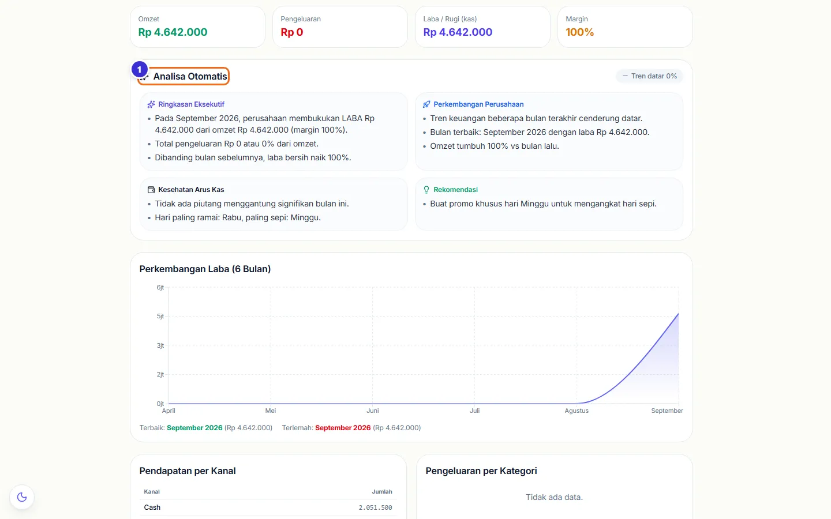Image resolution: width=831 pixels, height=519 pixels.
Task: Click the line starting "Bulan terbaik: September 2026"
Action: 540,132
